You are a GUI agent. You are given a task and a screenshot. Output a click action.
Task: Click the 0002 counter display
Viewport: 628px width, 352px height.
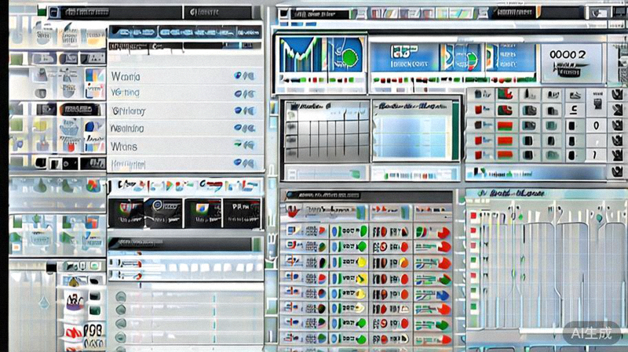[x=568, y=55]
